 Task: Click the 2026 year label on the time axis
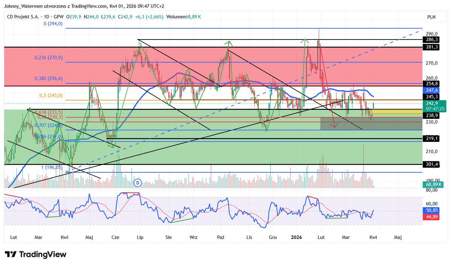[x=296, y=238]
